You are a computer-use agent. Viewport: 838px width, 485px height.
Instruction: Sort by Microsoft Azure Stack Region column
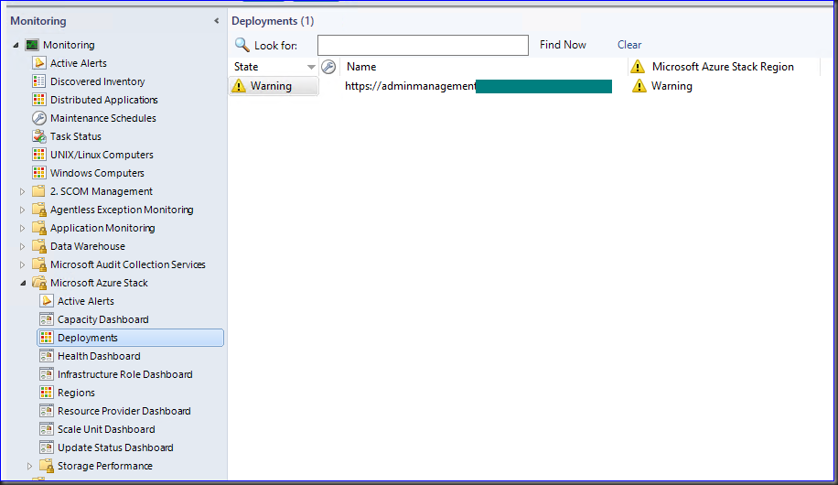(723, 67)
